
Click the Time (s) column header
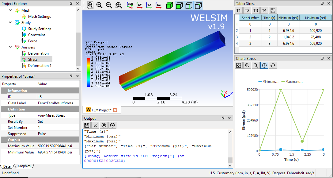click(x=270, y=18)
